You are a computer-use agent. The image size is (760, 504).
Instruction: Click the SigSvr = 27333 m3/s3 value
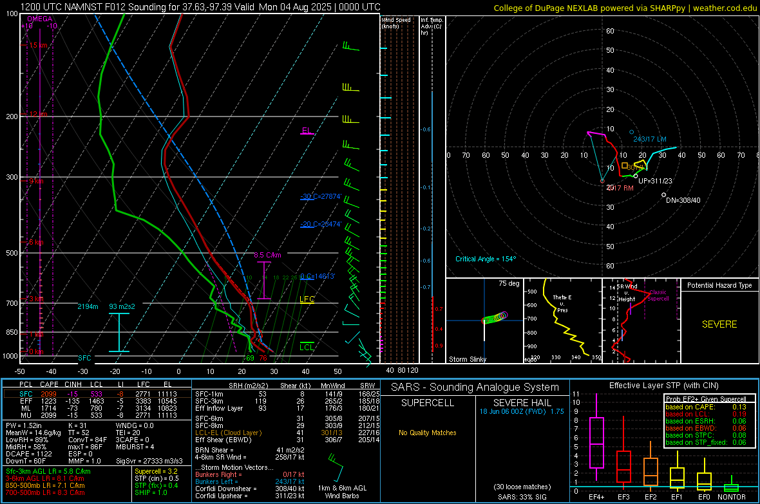coord(149,461)
